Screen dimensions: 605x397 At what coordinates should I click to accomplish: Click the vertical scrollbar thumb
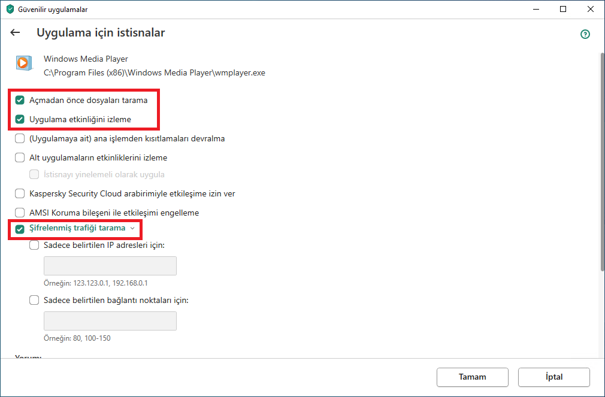[x=602, y=162]
